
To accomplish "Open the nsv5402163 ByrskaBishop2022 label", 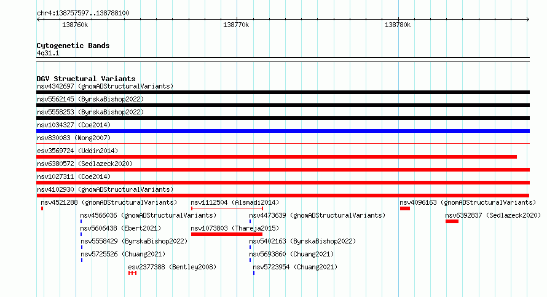I will coord(302,241).
